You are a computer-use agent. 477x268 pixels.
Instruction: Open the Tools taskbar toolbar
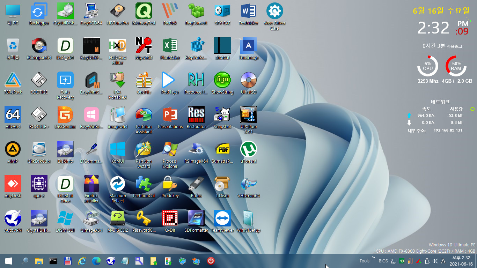(365, 261)
